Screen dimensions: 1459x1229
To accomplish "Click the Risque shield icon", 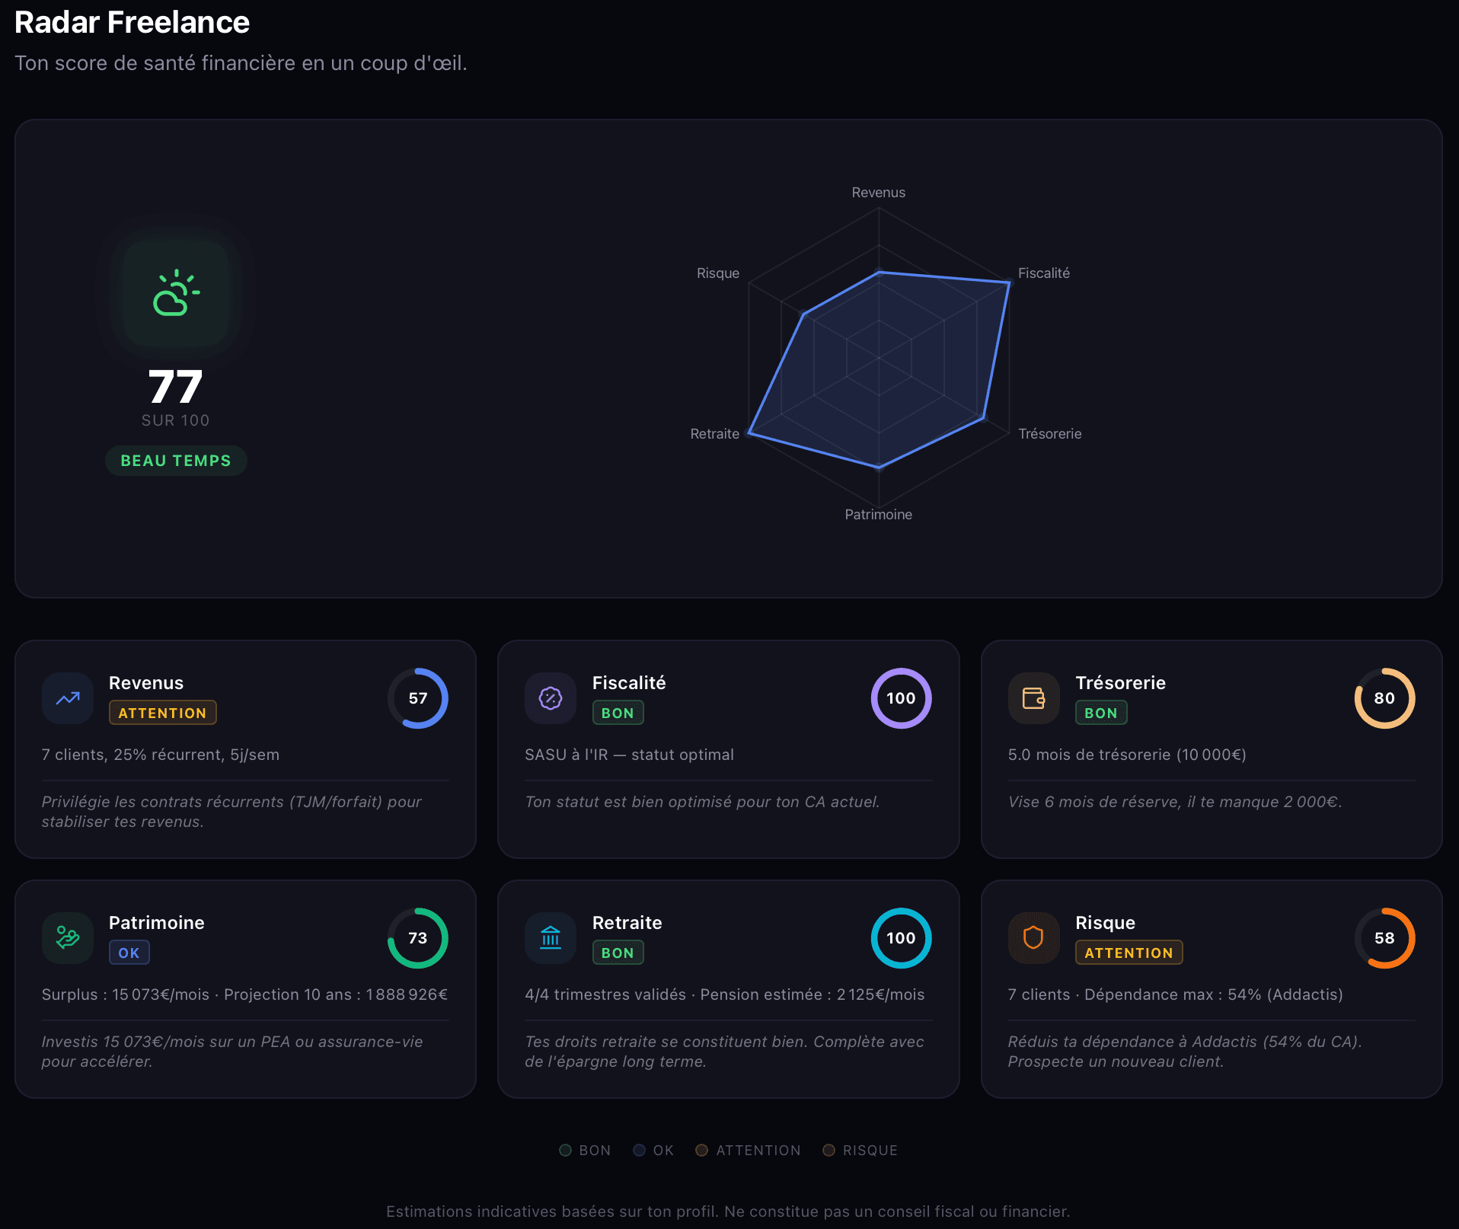I will (x=1033, y=937).
